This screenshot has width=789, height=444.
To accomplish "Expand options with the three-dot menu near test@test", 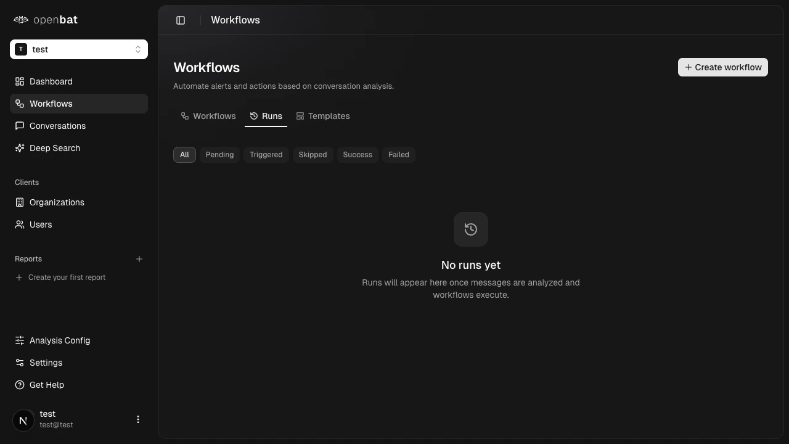I will [138, 419].
